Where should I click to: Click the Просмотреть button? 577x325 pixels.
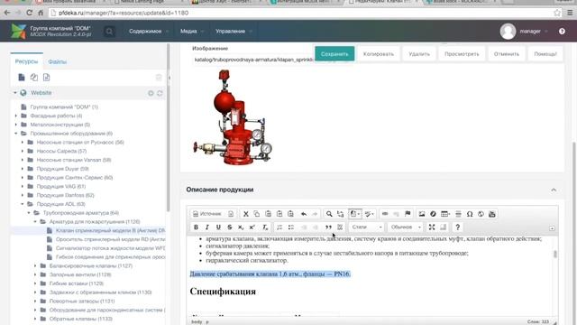tap(462, 54)
